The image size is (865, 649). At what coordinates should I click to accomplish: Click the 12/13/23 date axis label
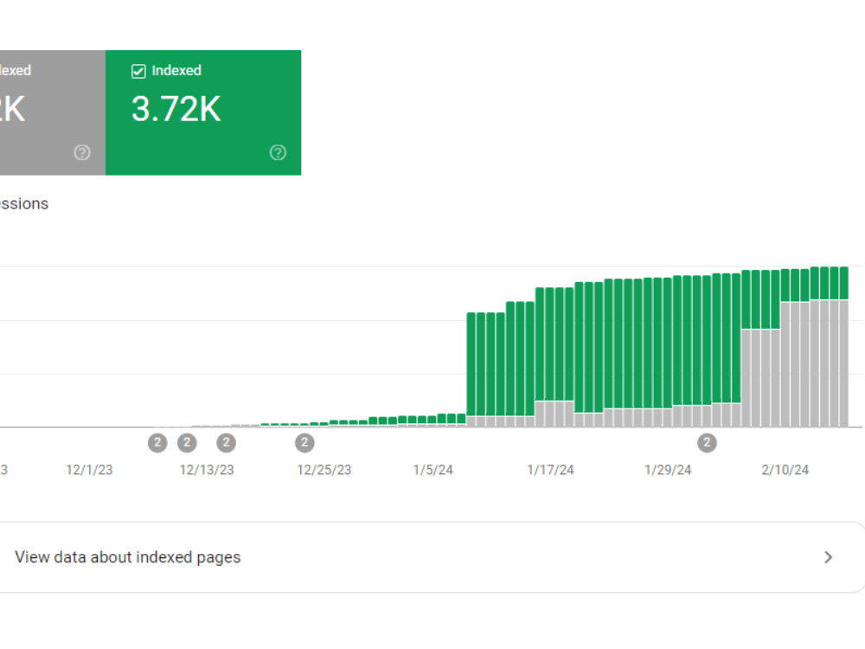207,470
